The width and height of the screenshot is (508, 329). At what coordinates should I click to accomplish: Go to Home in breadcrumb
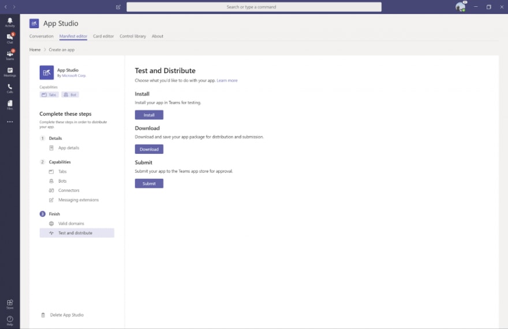point(35,50)
